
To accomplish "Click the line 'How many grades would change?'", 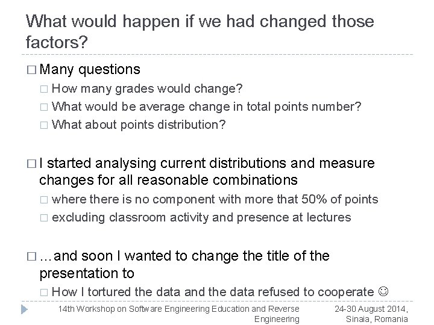I will [148, 90].
